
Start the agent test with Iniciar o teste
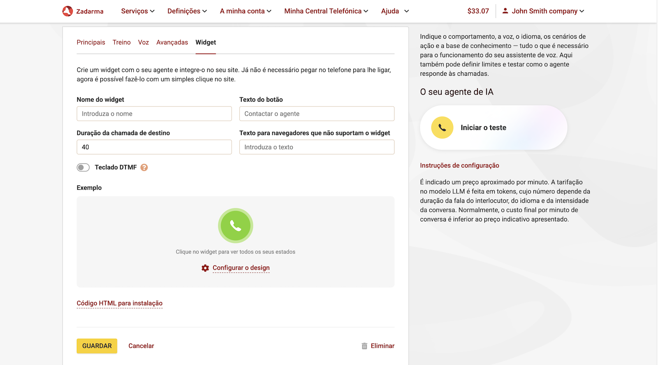click(x=493, y=128)
